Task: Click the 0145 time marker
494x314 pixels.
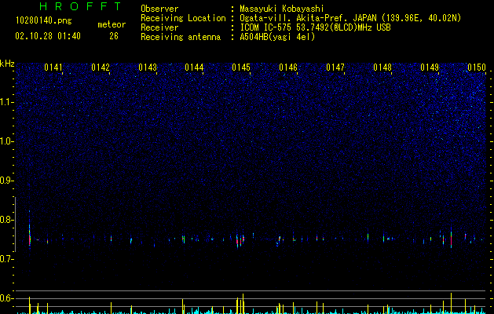Action: tap(241, 68)
